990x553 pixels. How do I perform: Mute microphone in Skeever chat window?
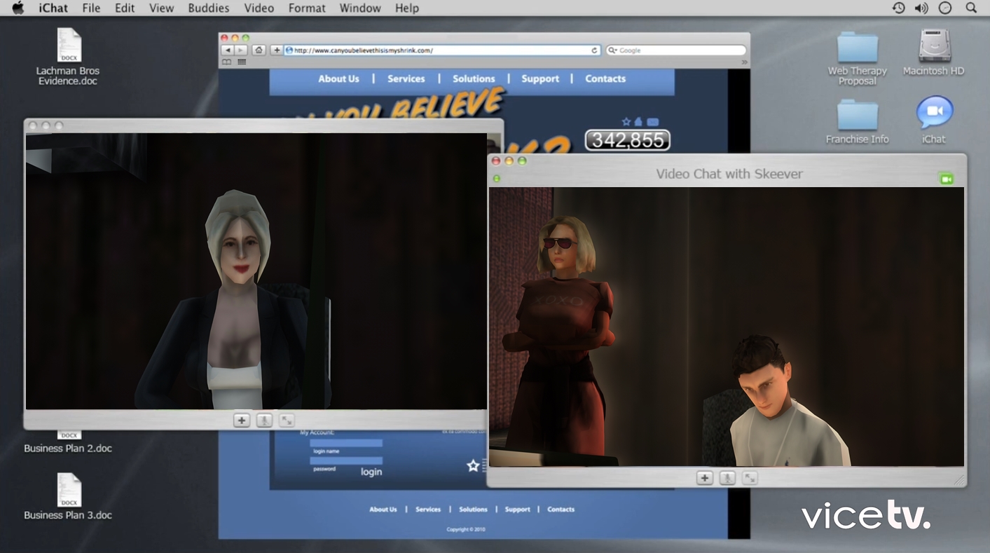[x=727, y=478]
